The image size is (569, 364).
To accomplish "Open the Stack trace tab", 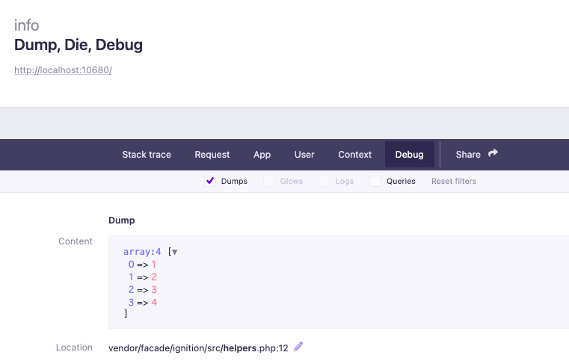I will (x=147, y=155).
